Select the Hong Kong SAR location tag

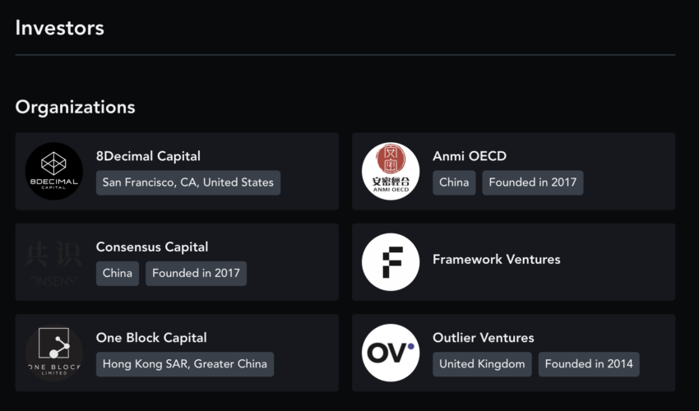(x=185, y=364)
